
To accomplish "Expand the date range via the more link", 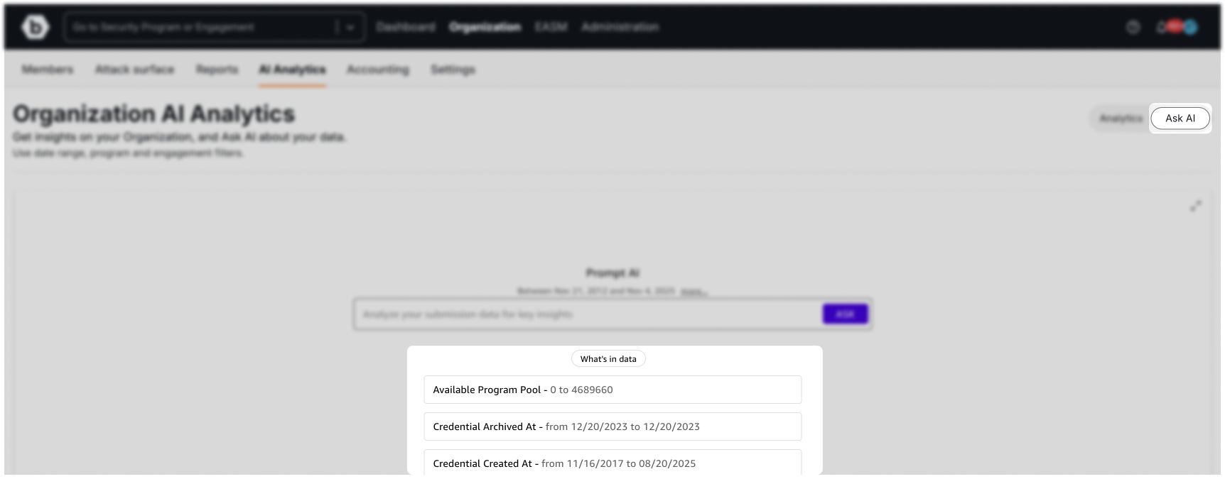I will click(x=695, y=291).
